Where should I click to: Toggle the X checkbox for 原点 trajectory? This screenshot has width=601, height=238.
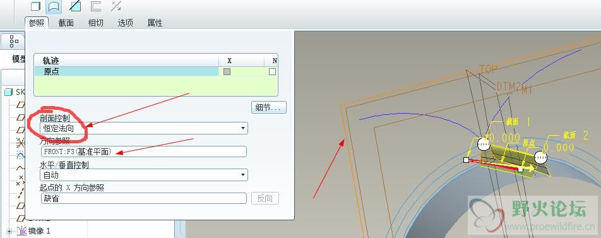227,72
